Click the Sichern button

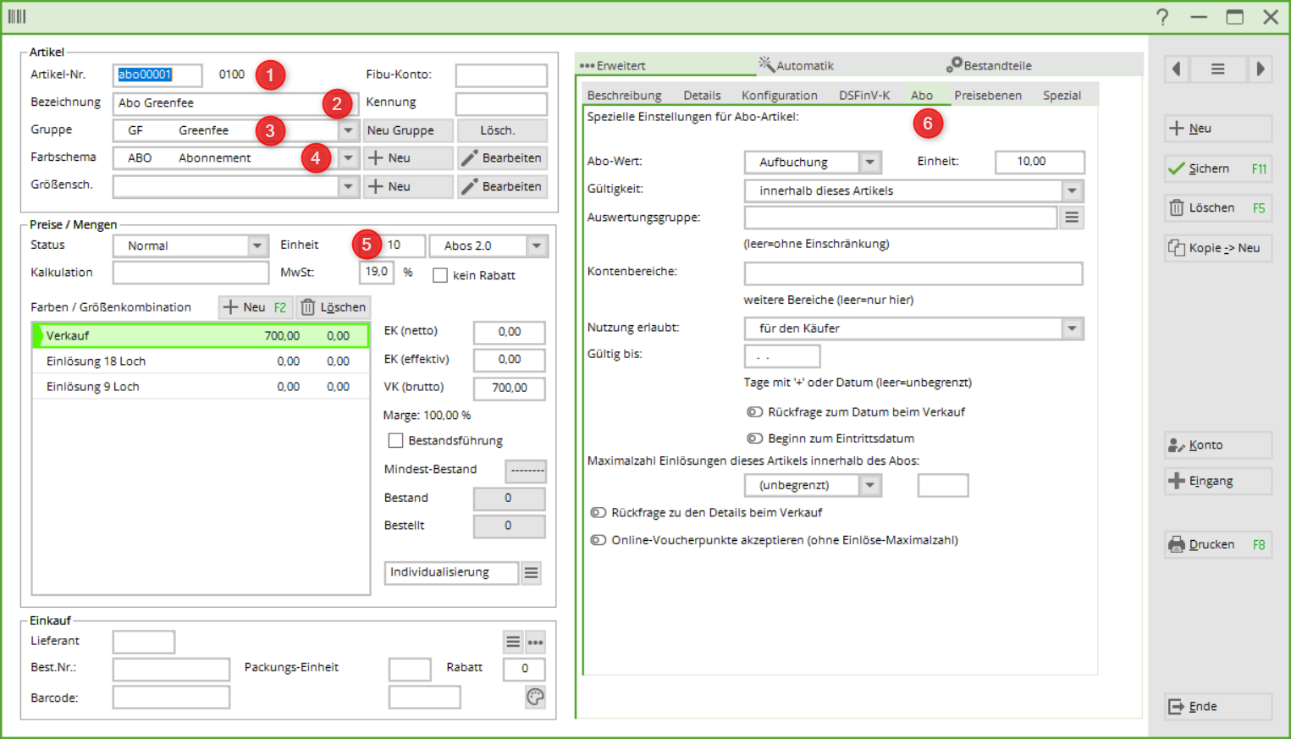click(1217, 168)
